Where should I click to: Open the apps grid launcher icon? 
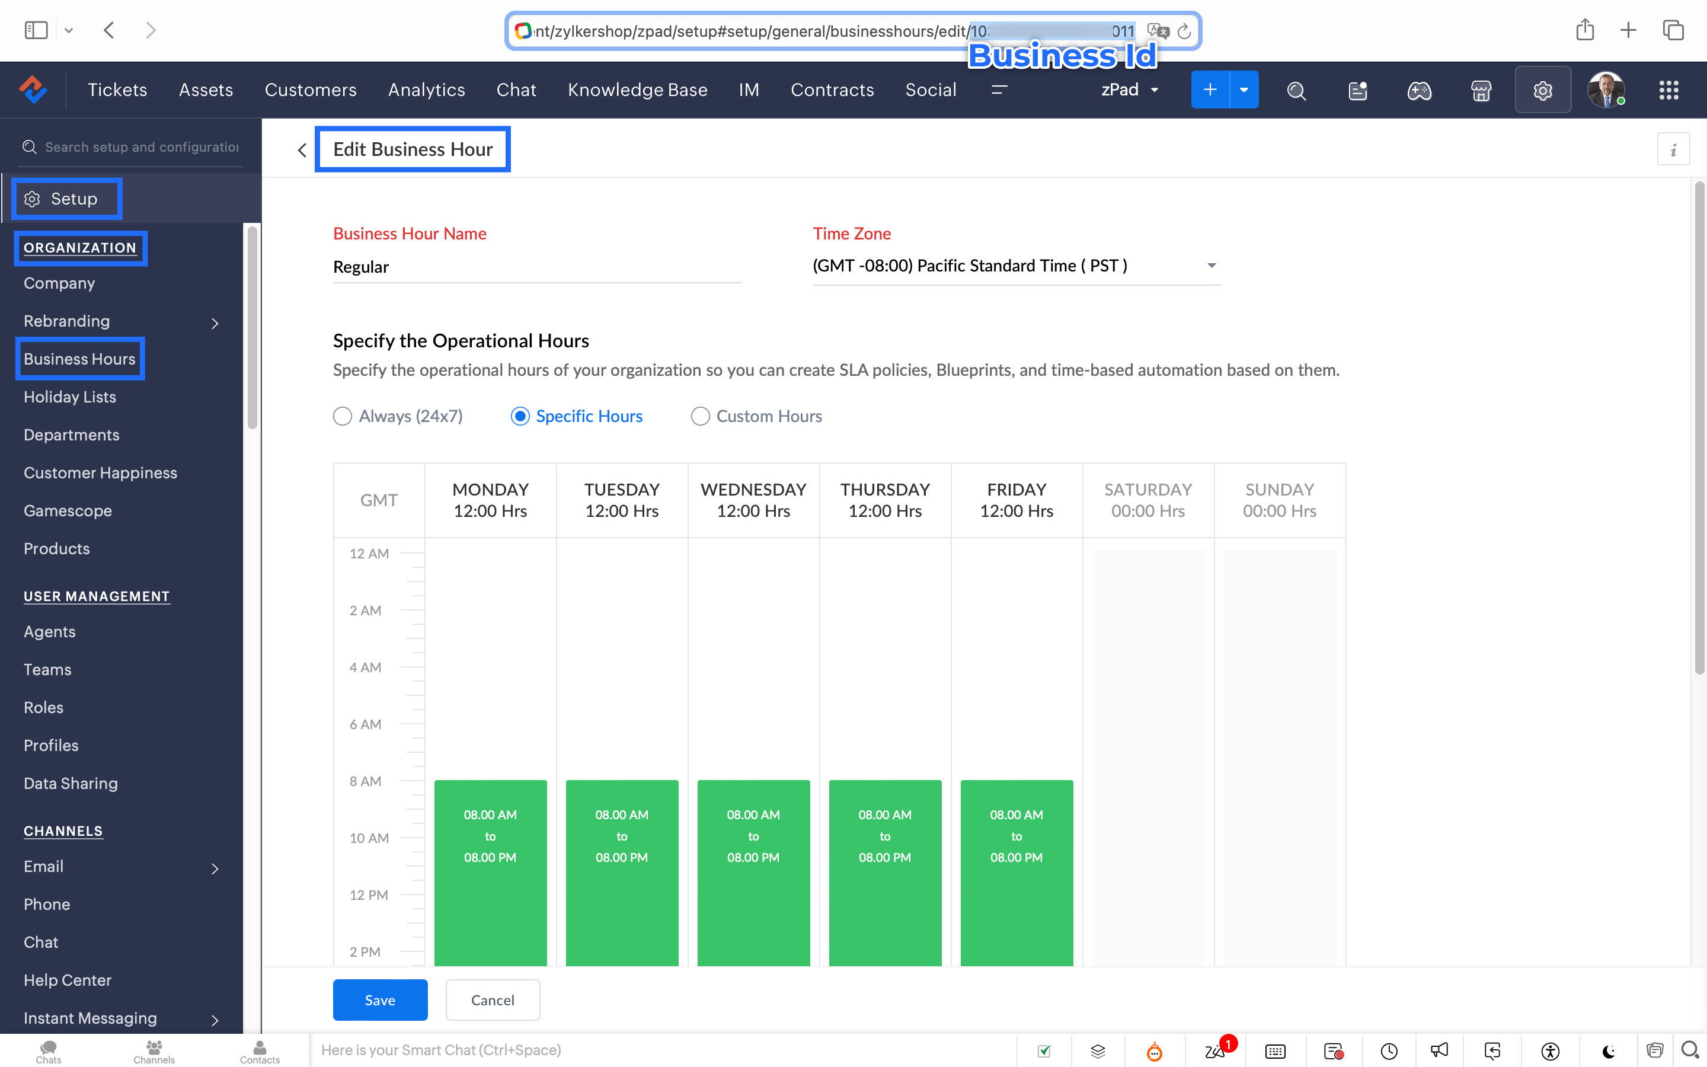(x=1668, y=90)
